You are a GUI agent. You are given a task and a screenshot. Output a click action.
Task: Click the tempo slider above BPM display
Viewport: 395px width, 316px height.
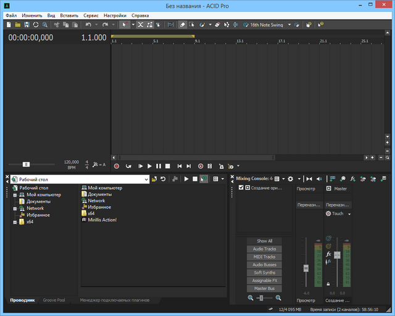pyautogui.click(x=26, y=164)
